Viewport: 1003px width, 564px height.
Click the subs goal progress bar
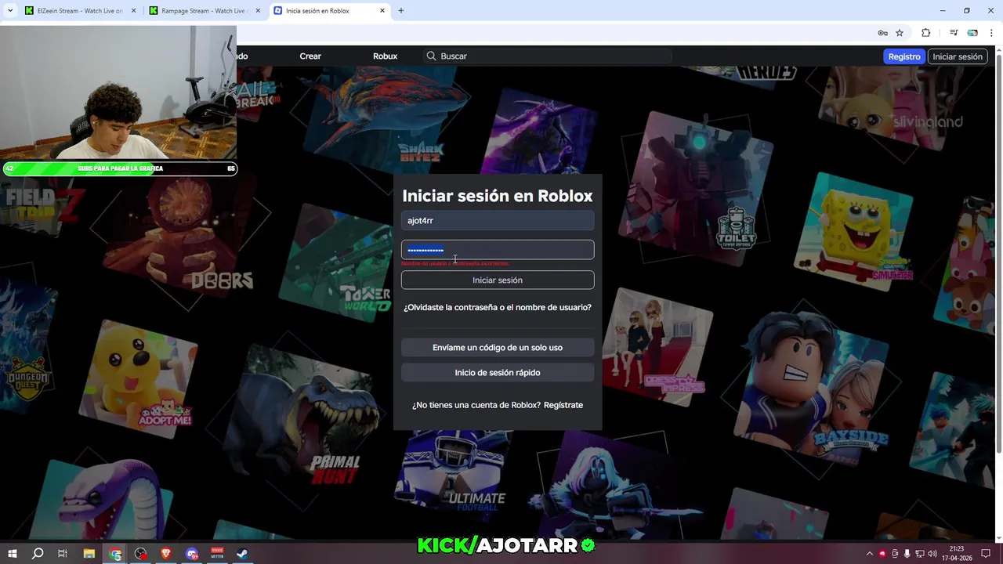pyautogui.click(x=119, y=168)
